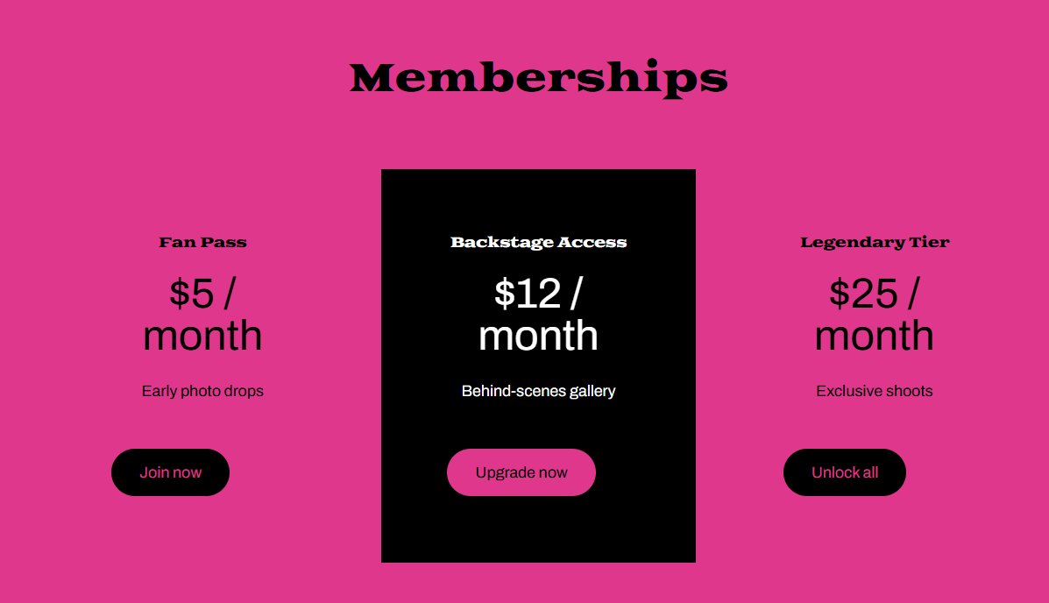Click the Unlock all button
The width and height of the screenshot is (1049, 603).
click(x=845, y=472)
